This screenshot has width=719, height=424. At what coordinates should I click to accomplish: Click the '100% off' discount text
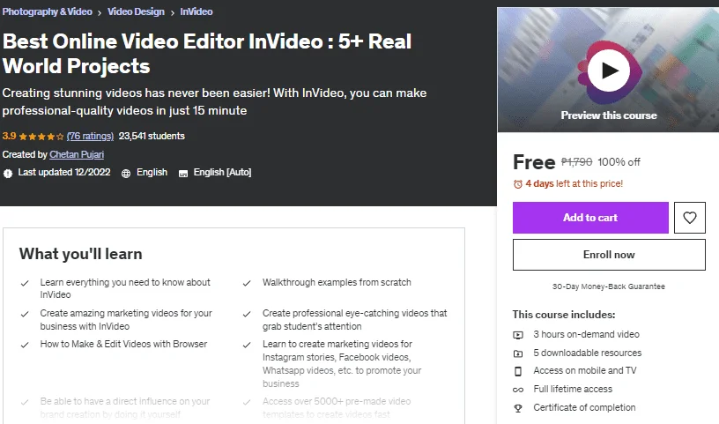(619, 162)
